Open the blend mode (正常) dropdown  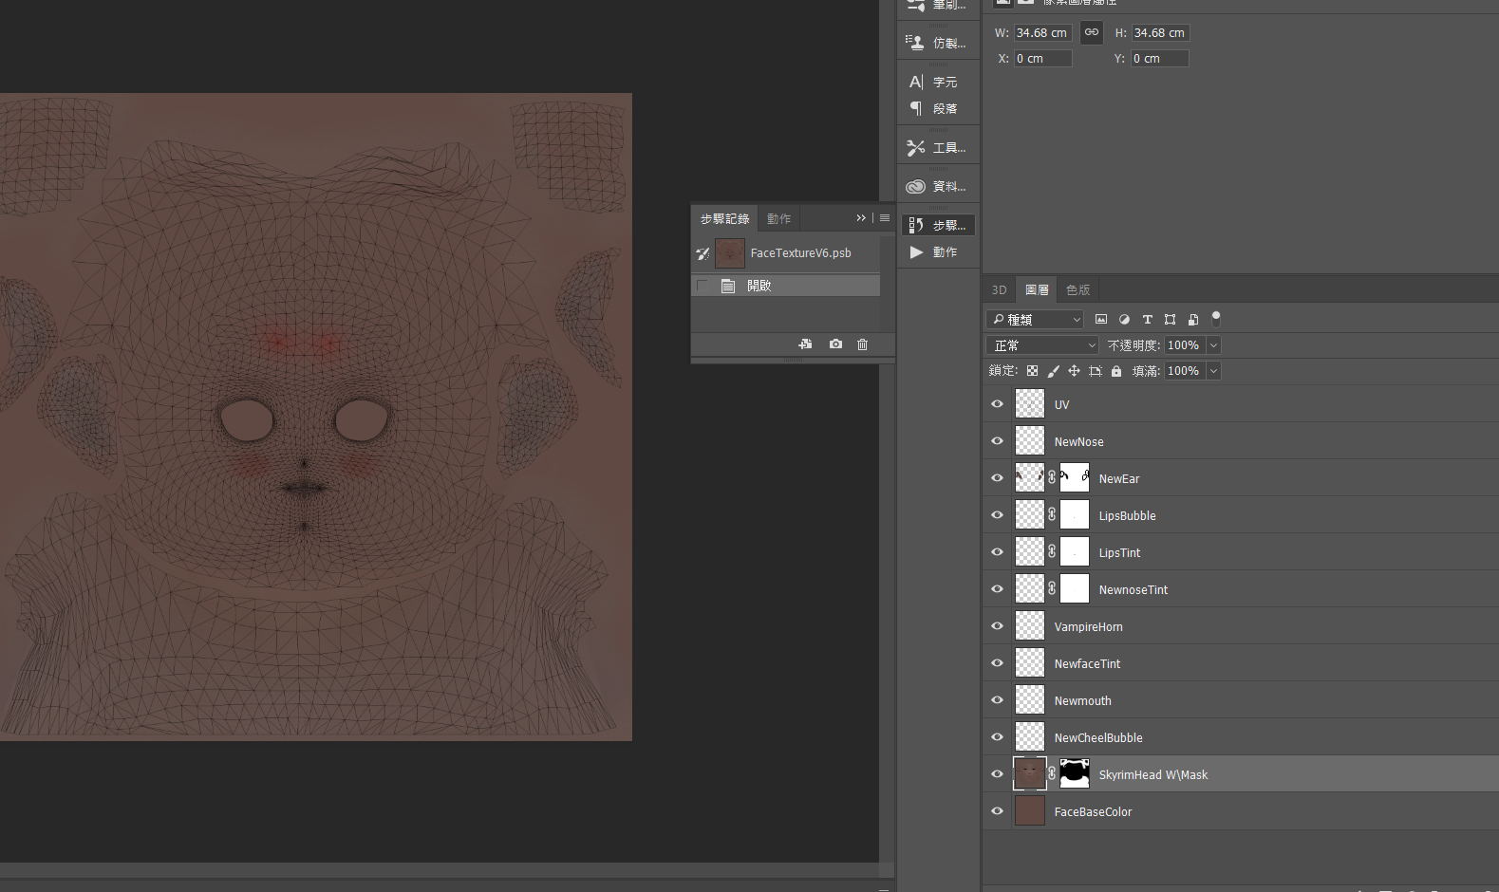[x=1042, y=345]
